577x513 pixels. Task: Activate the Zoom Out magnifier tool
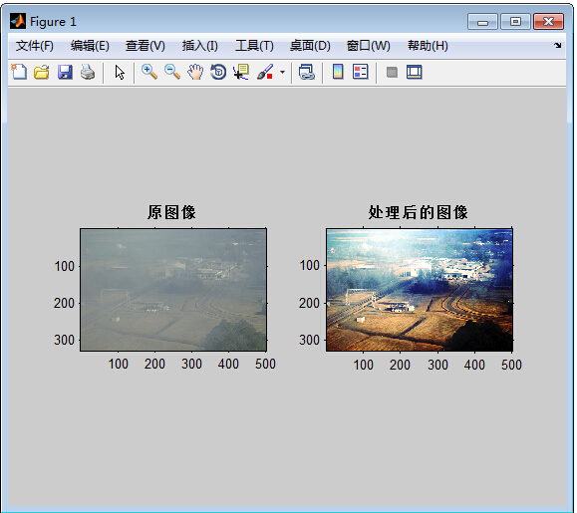point(171,72)
